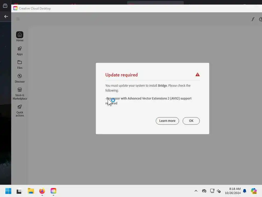The image size is (262, 197).
Task: Open the Files section in the sidebar
Action: (x=20, y=64)
